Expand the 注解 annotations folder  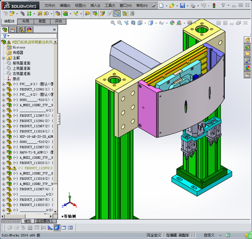click(4, 58)
